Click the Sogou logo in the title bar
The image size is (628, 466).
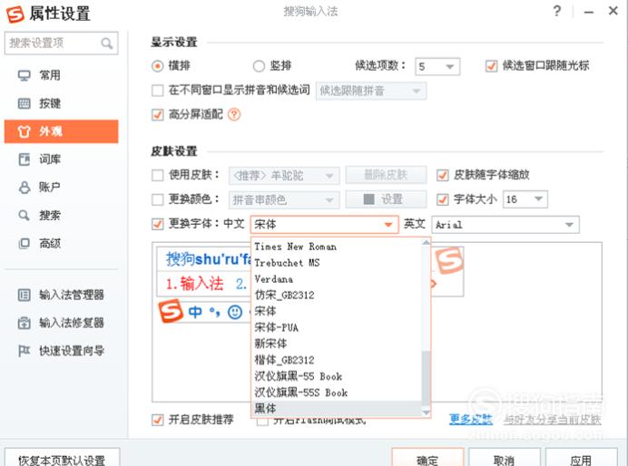(15, 14)
